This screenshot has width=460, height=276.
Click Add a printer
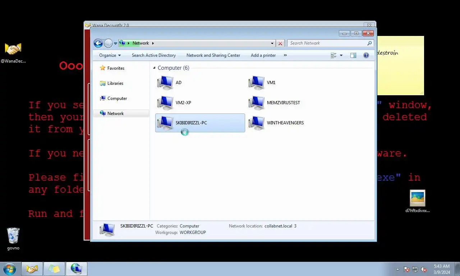[263, 55]
